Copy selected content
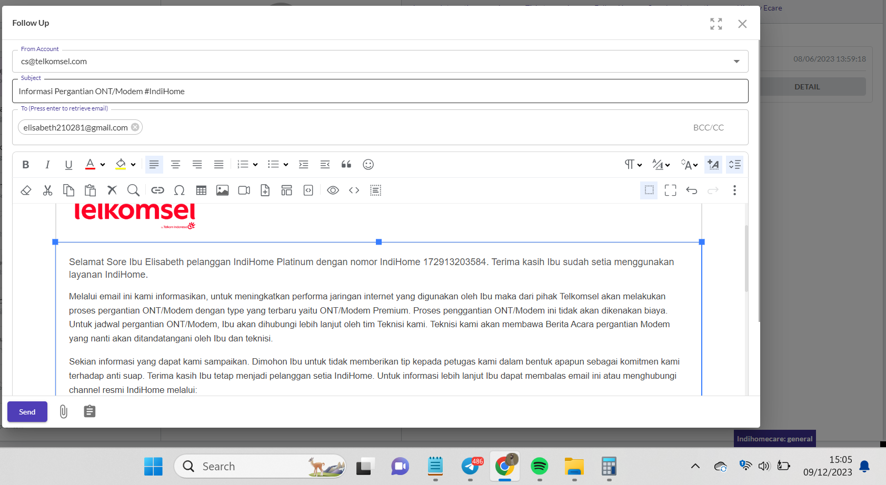The image size is (886, 485). (68, 190)
